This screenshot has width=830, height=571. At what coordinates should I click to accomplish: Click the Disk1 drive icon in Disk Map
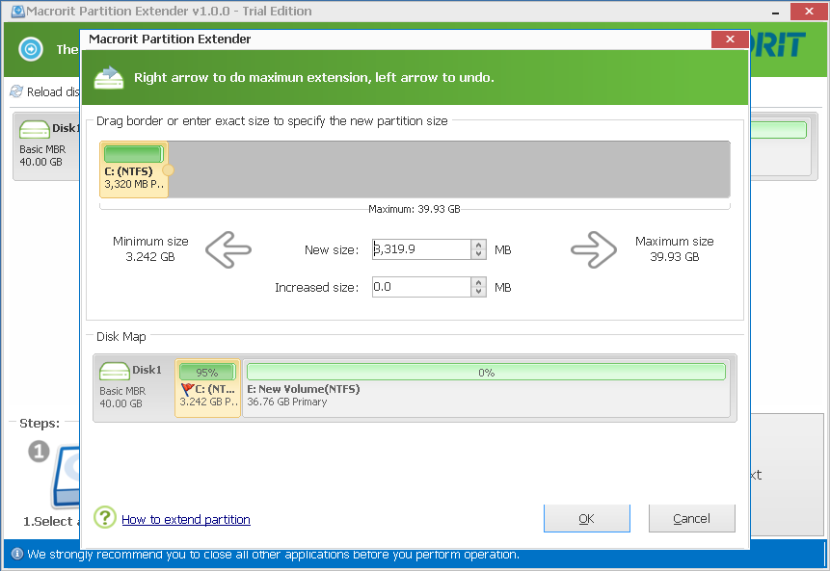[x=115, y=371]
